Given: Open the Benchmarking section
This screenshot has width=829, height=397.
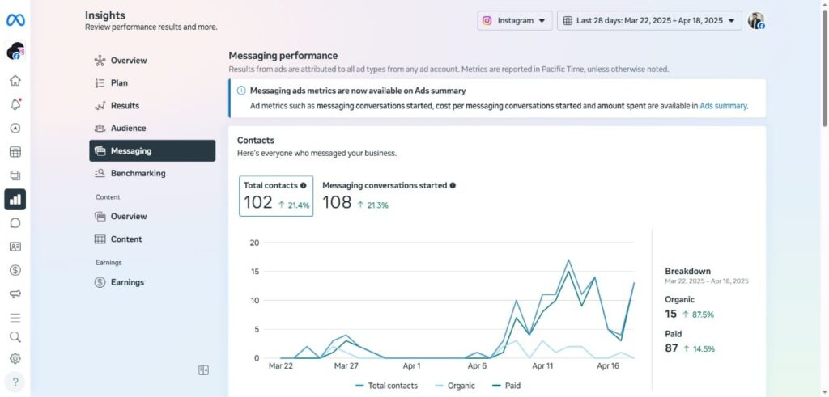Looking at the screenshot, I should [138, 173].
